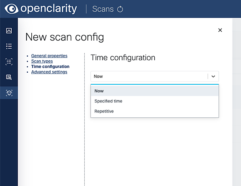
Task: Open the dashboard icon in the sidebar
Action: point(9,31)
